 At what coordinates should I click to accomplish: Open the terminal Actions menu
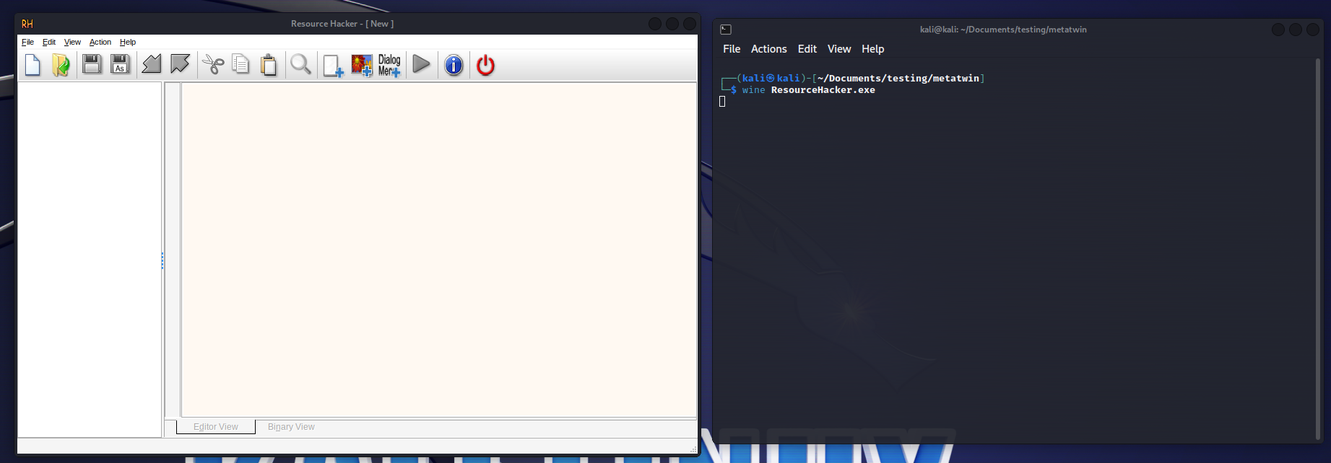click(768, 49)
